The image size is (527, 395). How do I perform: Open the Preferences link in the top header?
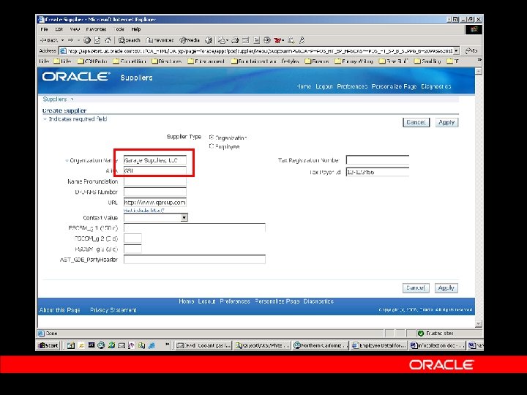tap(352, 86)
